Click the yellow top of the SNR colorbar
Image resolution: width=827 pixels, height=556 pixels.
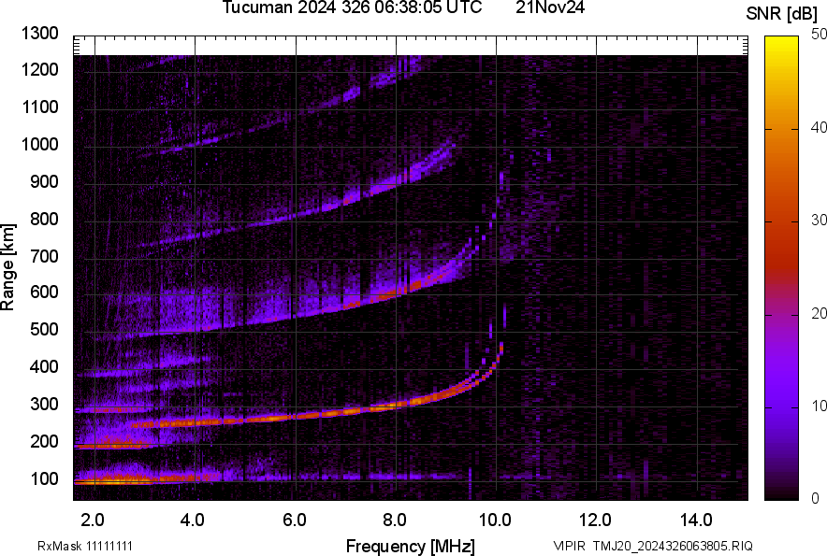(781, 42)
